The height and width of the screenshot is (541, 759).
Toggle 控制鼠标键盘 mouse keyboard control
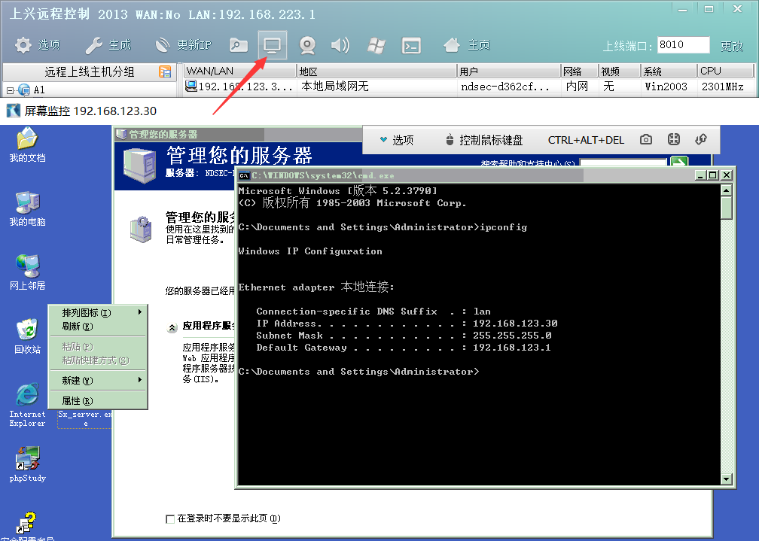483,140
